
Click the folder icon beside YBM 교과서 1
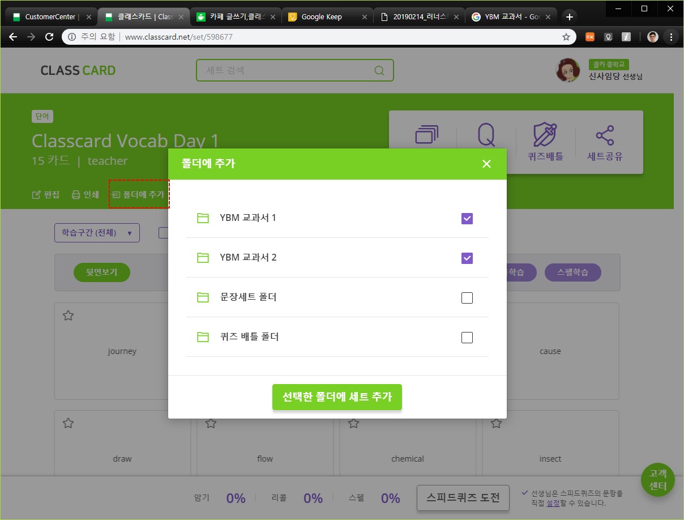pyautogui.click(x=203, y=218)
